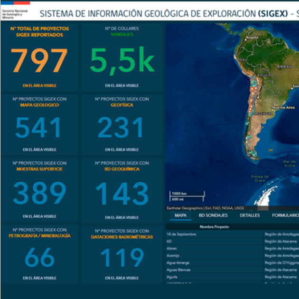Switch to the BD SONDAJES tab

click(213, 215)
